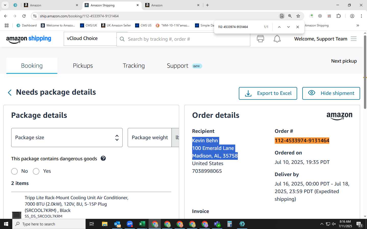Click Export to Excel button

click(x=268, y=93)
